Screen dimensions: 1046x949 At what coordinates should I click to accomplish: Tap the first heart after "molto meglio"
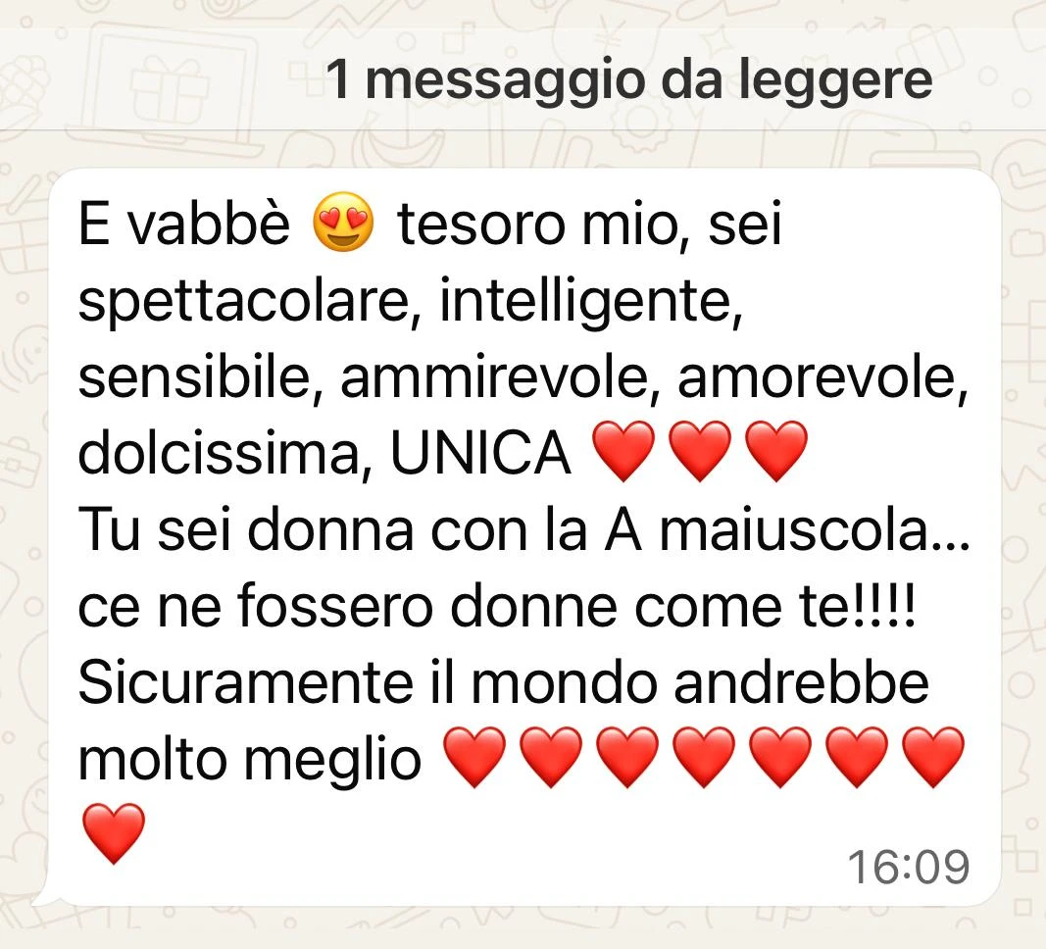click(x=474, y=758)
